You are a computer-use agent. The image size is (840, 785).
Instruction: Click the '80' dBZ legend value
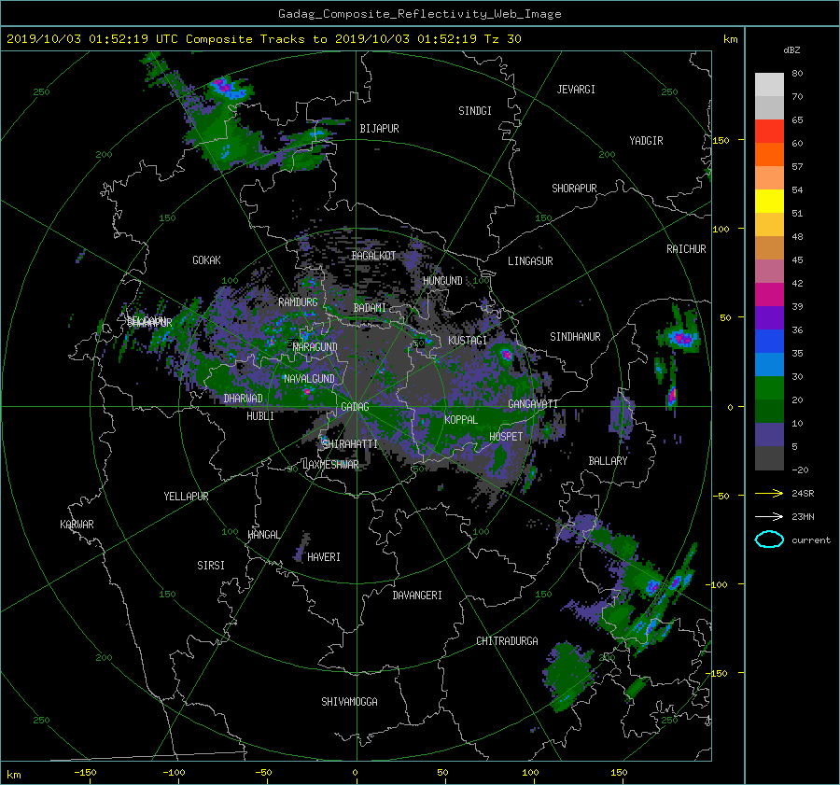797,74
